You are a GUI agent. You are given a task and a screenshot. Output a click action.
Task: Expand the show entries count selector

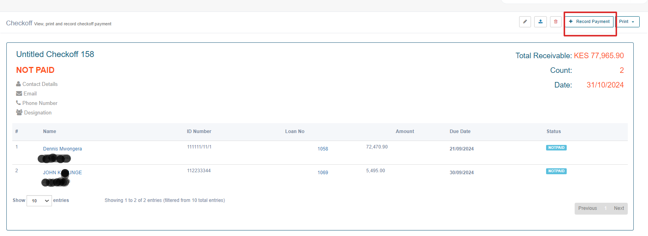tap(39, 201)
